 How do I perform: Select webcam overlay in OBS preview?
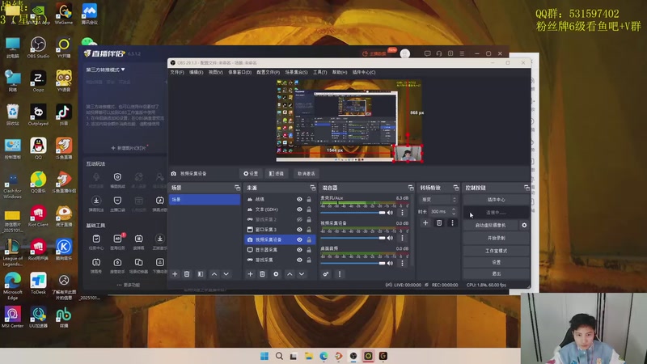tap(408, 154)
